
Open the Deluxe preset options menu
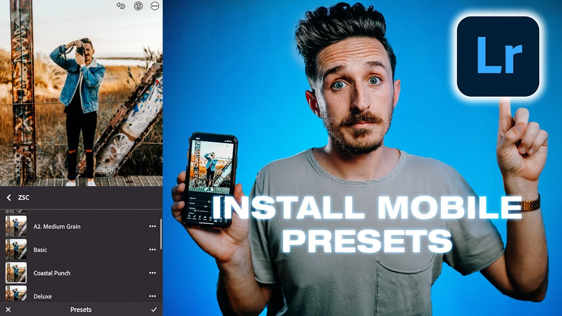click(152, 296)
